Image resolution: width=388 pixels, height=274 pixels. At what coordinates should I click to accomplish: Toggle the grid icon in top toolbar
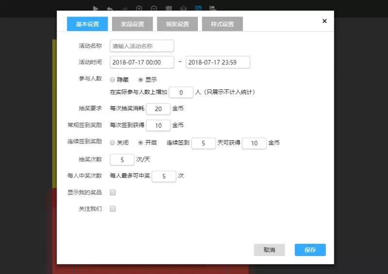point(169,9)
